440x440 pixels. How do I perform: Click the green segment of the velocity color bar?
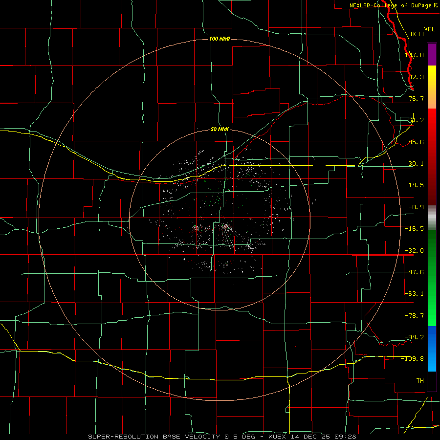pos(432,278)
